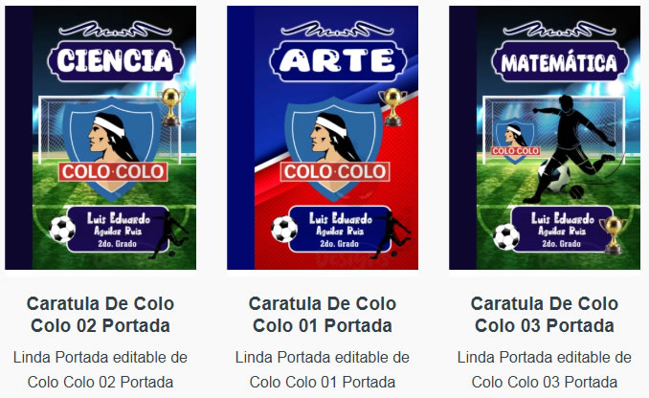This screenshot has width=649, height=398.
Task: Click the Caratula De Colo Colo 03 Portada title
Action: tap(545, 315)
